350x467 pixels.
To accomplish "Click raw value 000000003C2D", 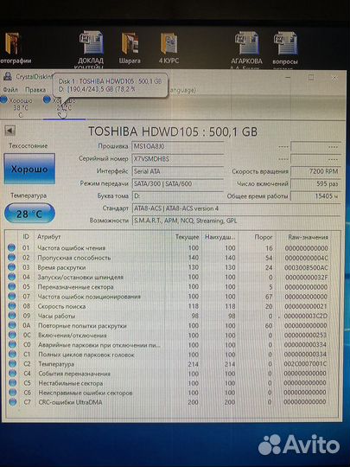I will click(305, 316).
